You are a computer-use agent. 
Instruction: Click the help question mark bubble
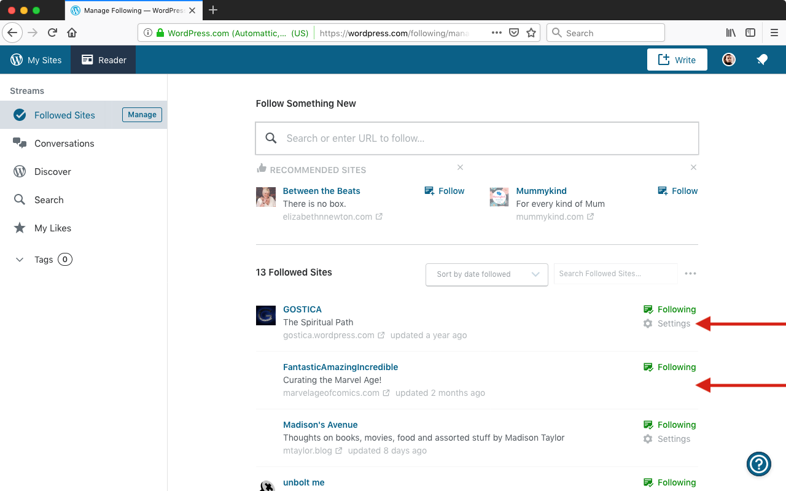coord(759,464)
